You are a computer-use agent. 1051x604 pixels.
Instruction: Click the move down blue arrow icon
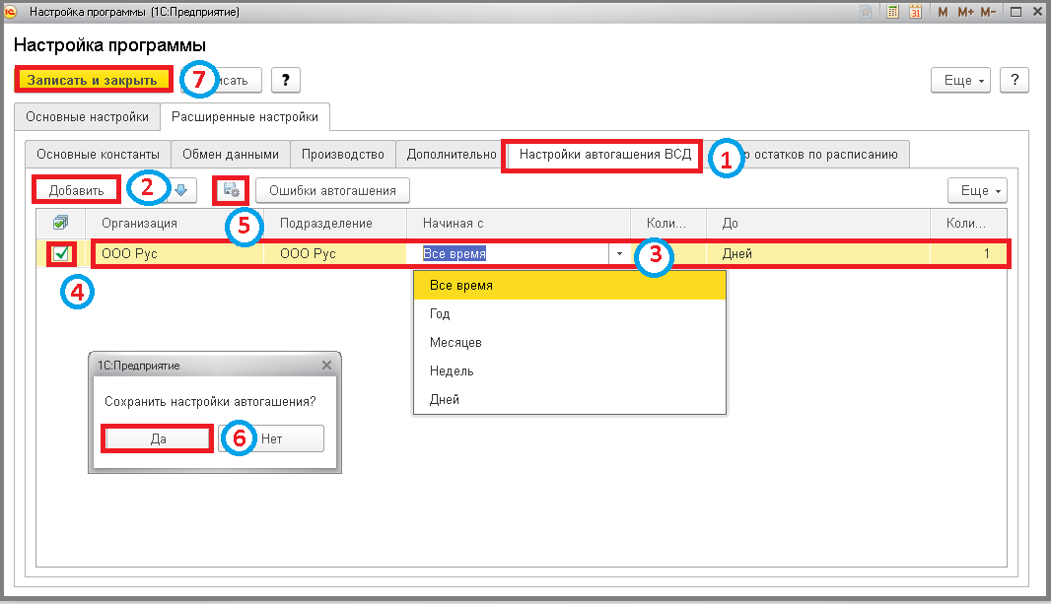pyautogui.click(x=181, y=190)
